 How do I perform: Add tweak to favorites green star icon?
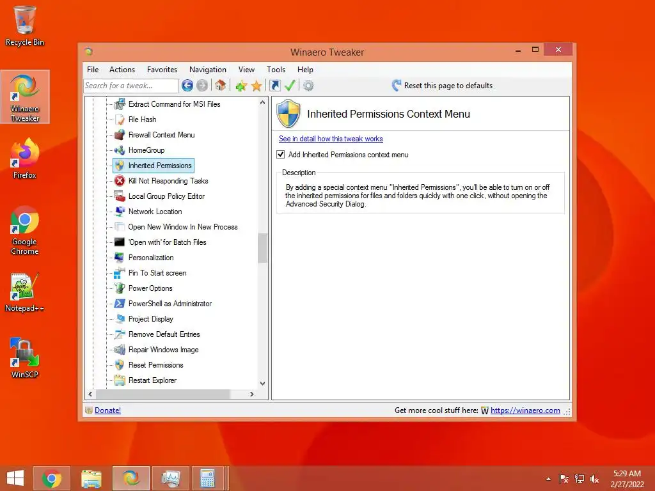[241, 86]
